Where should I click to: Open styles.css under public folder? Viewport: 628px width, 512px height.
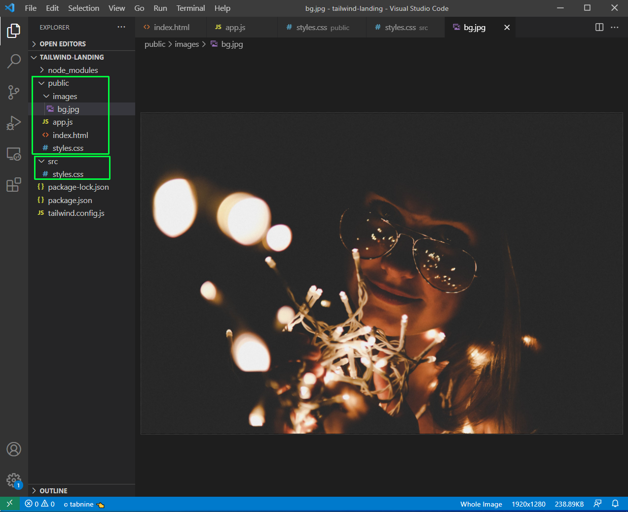[x=82, y=148]
